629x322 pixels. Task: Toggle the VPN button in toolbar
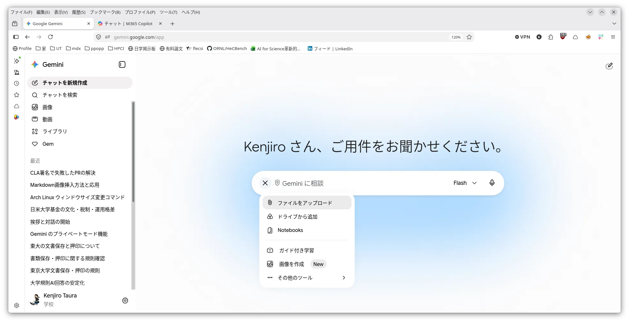[522, 37]
